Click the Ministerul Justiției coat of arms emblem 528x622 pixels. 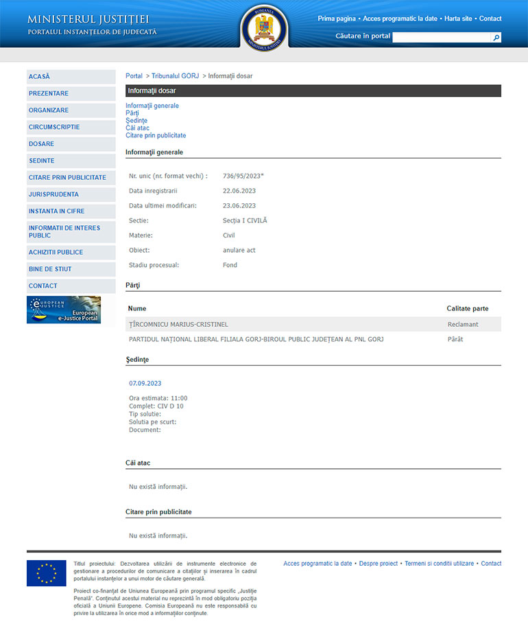point(264,29)
